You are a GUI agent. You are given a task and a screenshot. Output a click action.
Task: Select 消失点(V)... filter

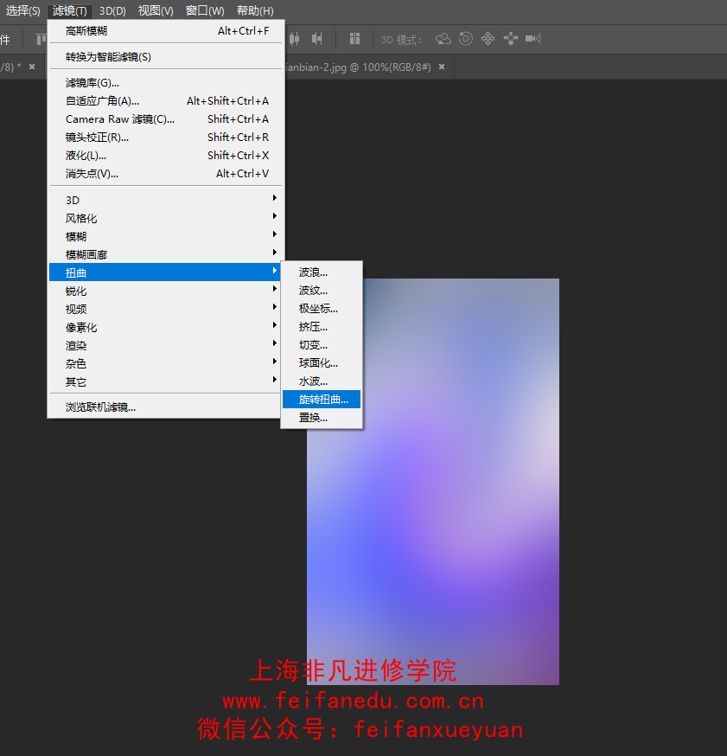[166, 174]
